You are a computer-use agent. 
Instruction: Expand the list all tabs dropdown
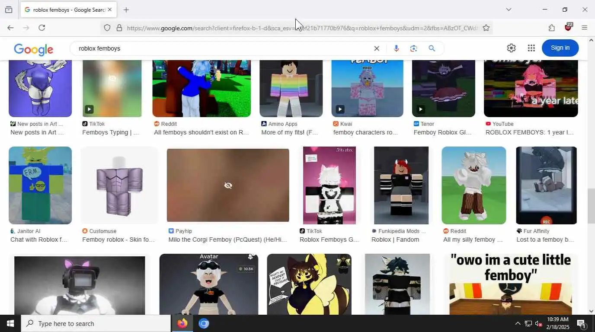509,10
